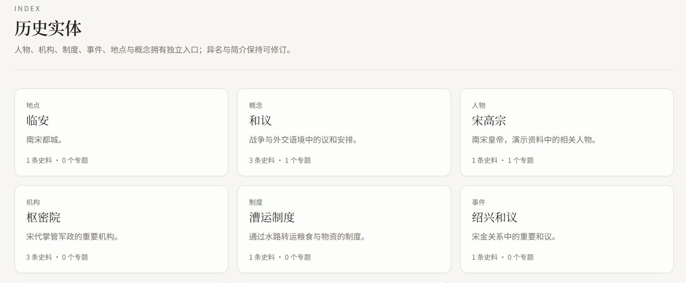The image size is (686, 283).
Task: Click the source count under 临安
Action: click(39, 161)
